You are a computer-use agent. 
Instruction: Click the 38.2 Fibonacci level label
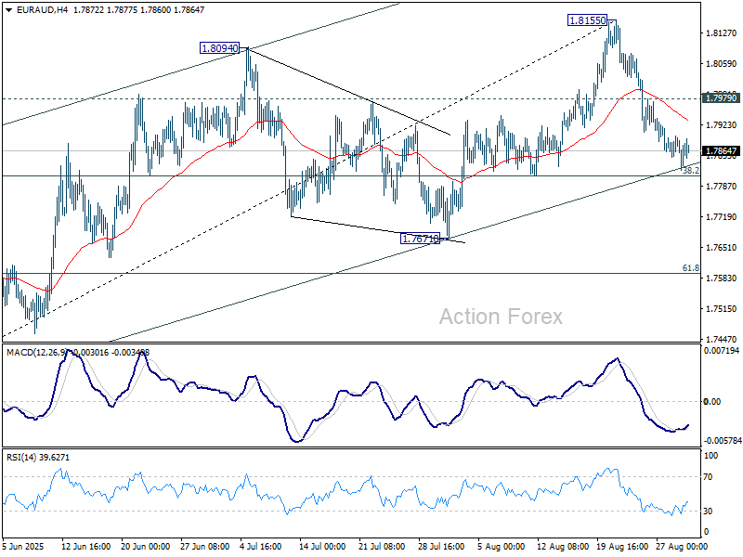point(690,171)
